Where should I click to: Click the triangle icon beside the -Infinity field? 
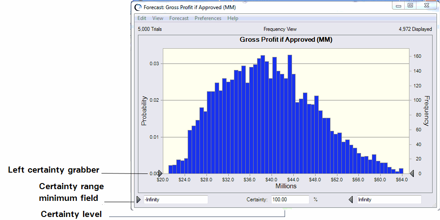138,200
